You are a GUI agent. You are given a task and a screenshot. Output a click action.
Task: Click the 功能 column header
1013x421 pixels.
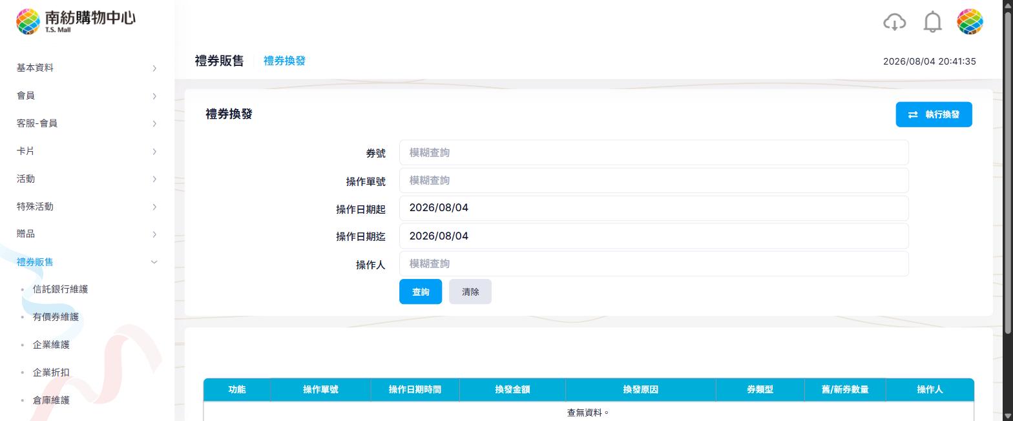237,389
